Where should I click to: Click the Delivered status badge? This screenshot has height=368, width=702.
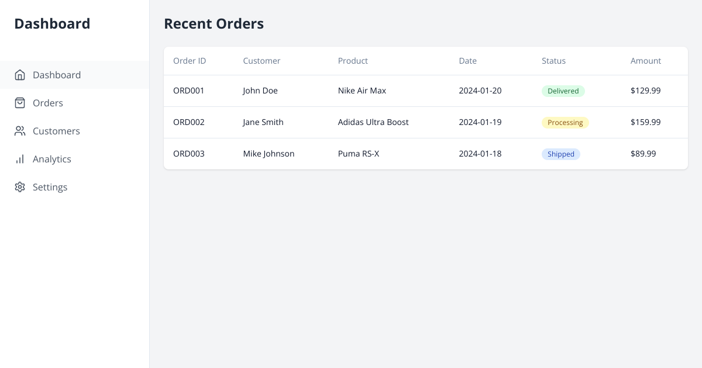point(563,91)
